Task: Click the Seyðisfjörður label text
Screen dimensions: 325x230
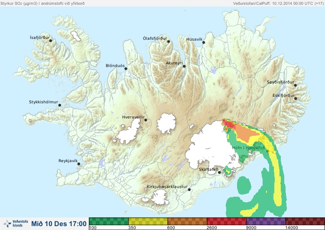Action: click(x=280, y=82)
